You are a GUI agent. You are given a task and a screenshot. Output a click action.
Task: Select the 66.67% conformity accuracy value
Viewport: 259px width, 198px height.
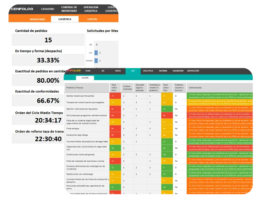click(48, 100)
